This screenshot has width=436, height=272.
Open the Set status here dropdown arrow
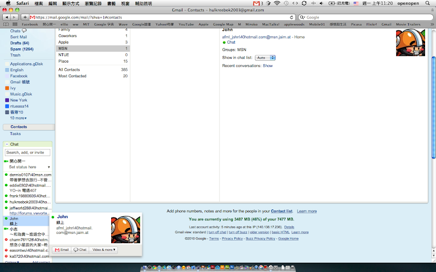point(49,167)
